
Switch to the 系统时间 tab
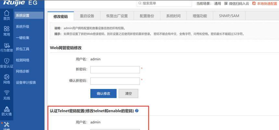(173, 16)
